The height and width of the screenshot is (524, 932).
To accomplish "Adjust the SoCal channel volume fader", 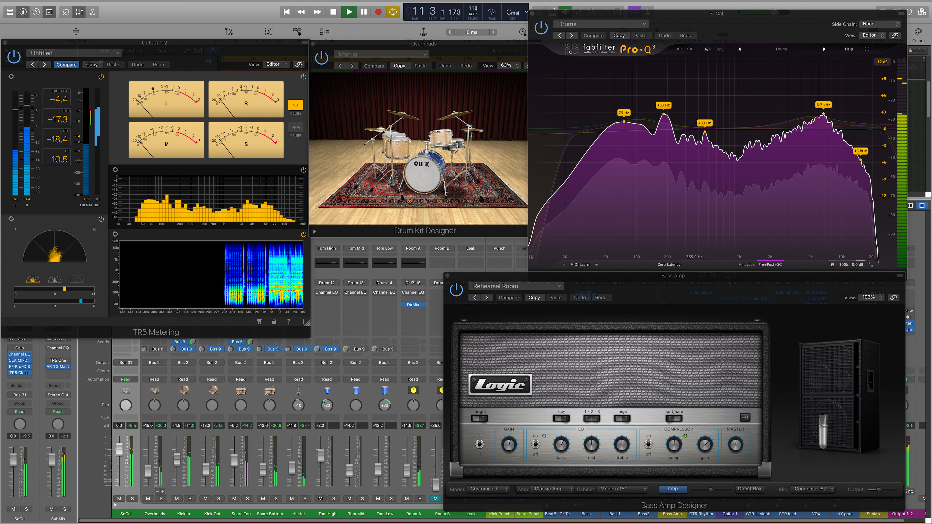I will pos(119,449).
